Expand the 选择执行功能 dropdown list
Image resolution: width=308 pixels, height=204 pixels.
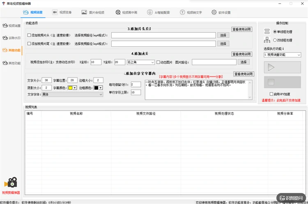pyautogui.click(x=282, y=55)
